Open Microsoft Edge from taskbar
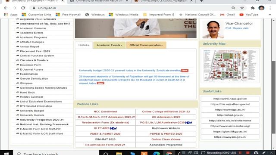Image resolution: width=276 pixels, height=155 pixels. click(x=156, y=153)
